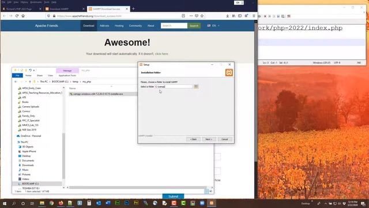369x208 pixels.
Task: Click Firefox back arrow
Action: tap(5, 16)
